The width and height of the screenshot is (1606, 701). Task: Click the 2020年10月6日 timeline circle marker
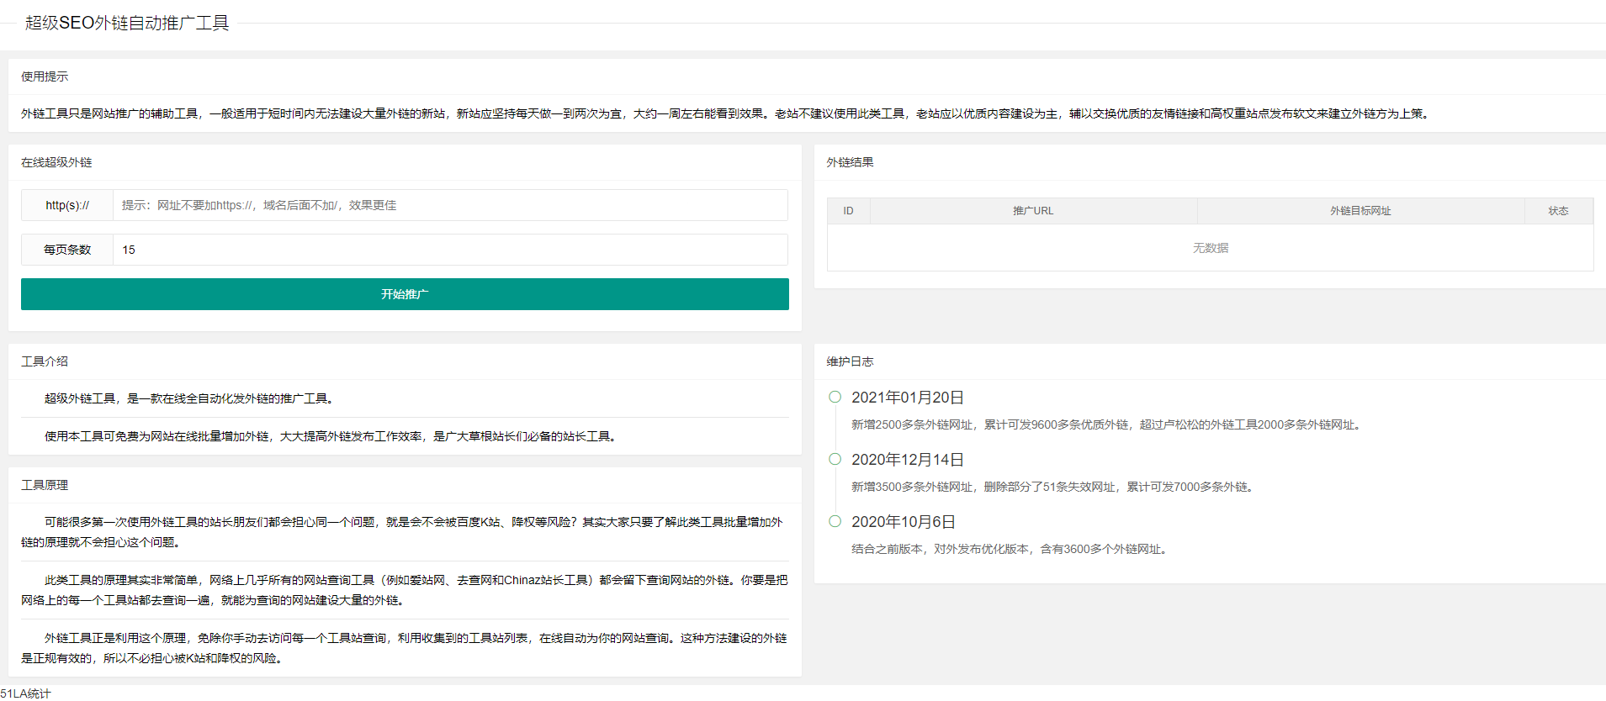835,521
